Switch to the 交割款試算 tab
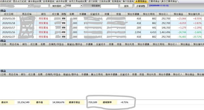Screen dimensions: 204x110 pos(105,1)
